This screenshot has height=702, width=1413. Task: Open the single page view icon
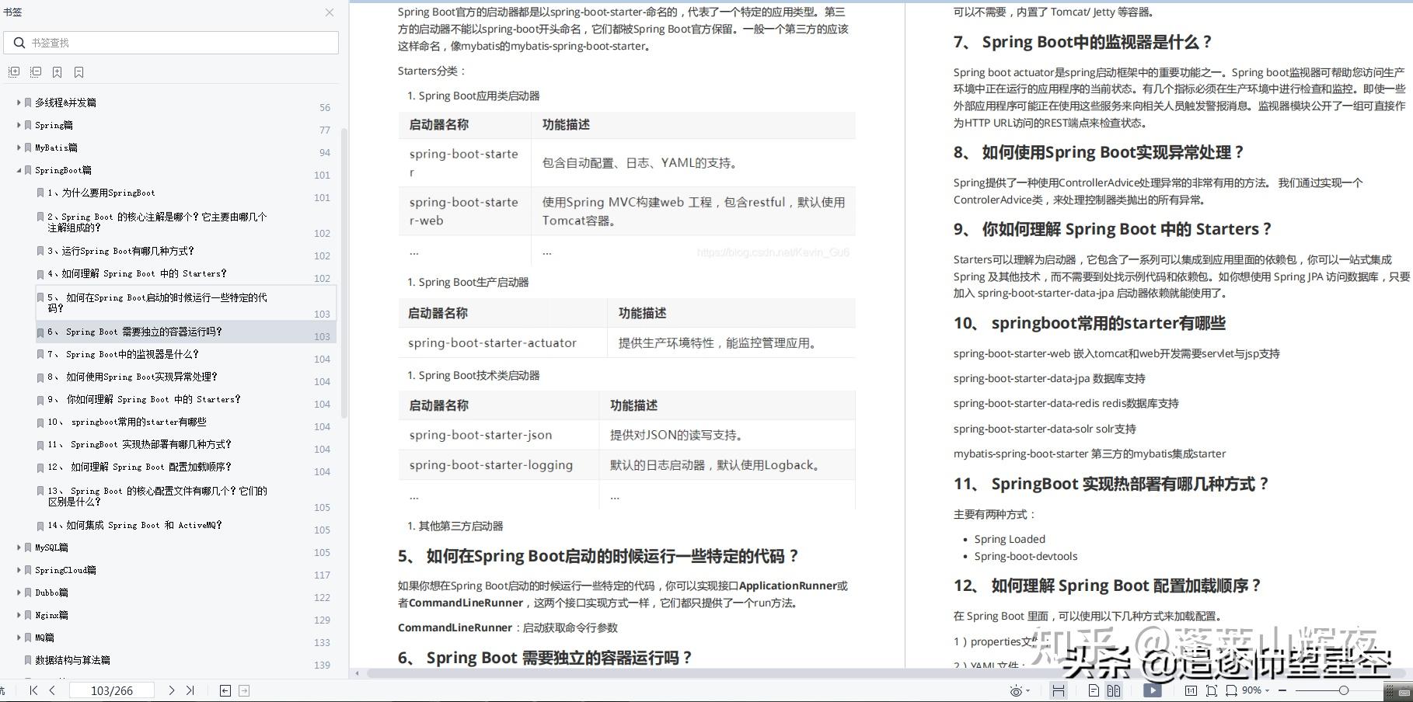tap(1094, 690)
